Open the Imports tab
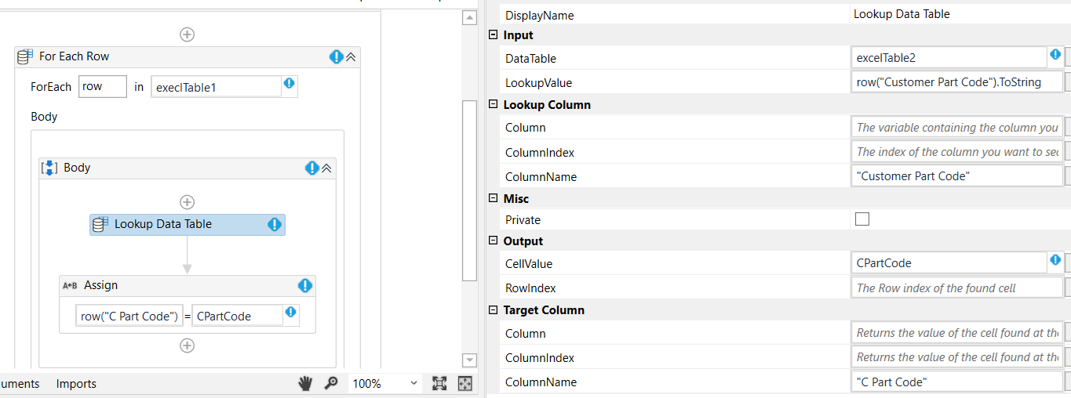Screen dimensions: 1071x398 click(76, 384)
